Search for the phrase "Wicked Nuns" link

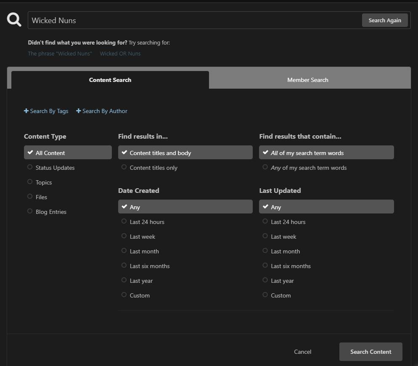[60, 53]
